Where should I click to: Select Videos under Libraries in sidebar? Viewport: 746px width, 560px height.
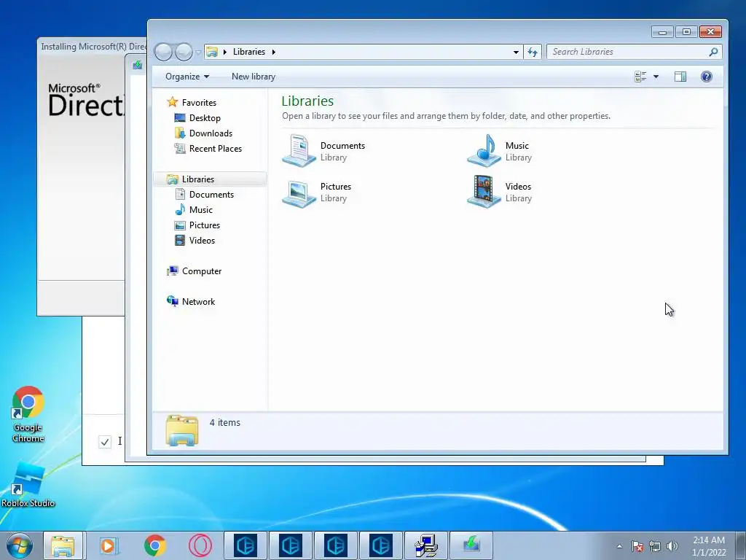(x=203, y=241)
